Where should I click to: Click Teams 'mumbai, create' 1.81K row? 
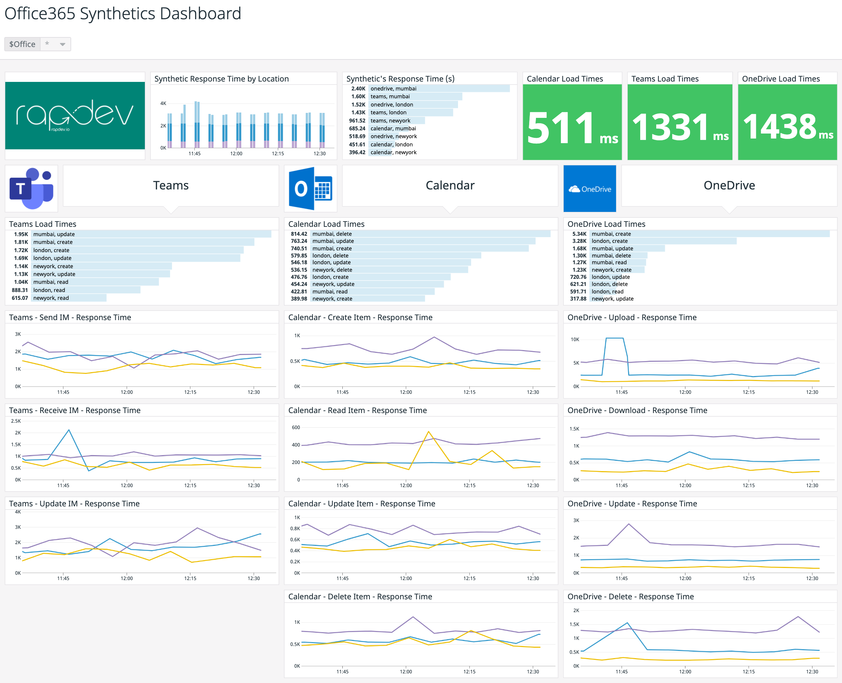click(142, 242)
